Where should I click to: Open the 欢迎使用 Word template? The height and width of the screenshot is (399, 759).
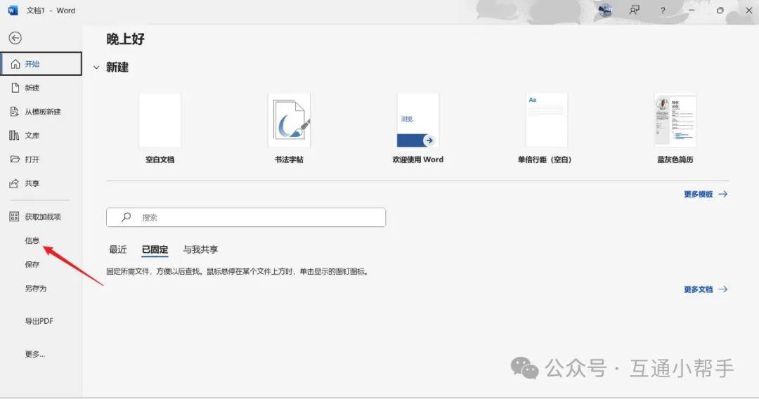[x=417, y=120]
